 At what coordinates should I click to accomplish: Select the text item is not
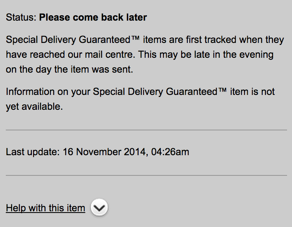tap(252, 92)
